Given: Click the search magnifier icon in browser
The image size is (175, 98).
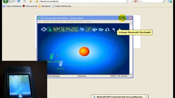Looking at the screenshot, I should (x=164, y=1).
